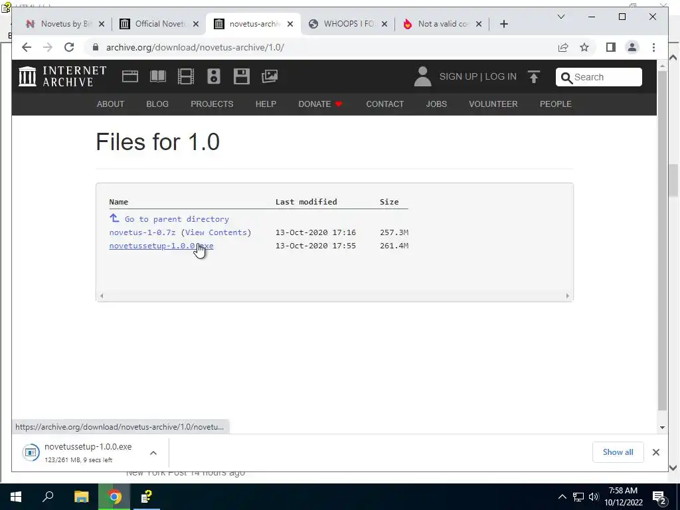Reload the page

[x=69, y=47]
